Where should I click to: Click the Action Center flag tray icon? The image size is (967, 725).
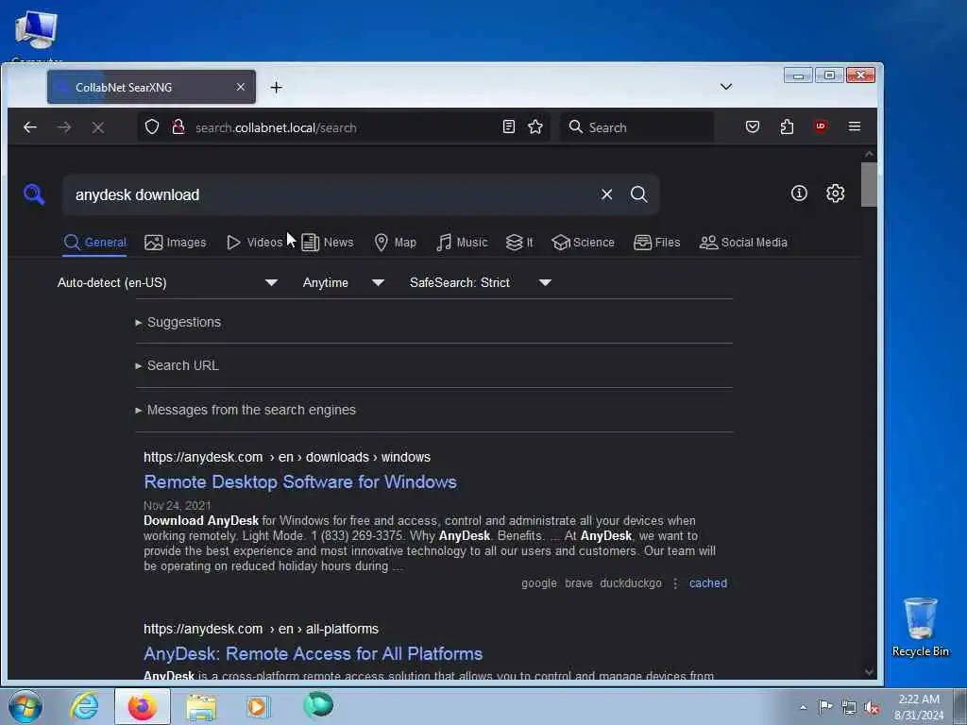pos(825,706)
